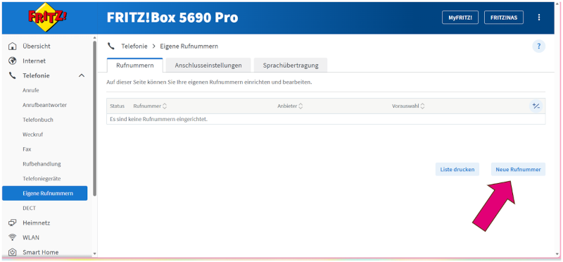The width and height of the screenshot is (563, 262).
Task: Click the WLAN wifi icon
Action: [13, 237]
